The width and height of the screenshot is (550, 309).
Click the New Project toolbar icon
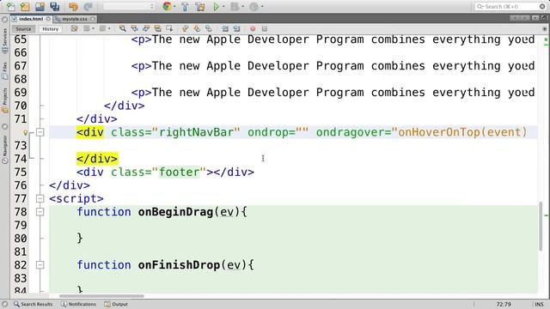tap(25, 6)
